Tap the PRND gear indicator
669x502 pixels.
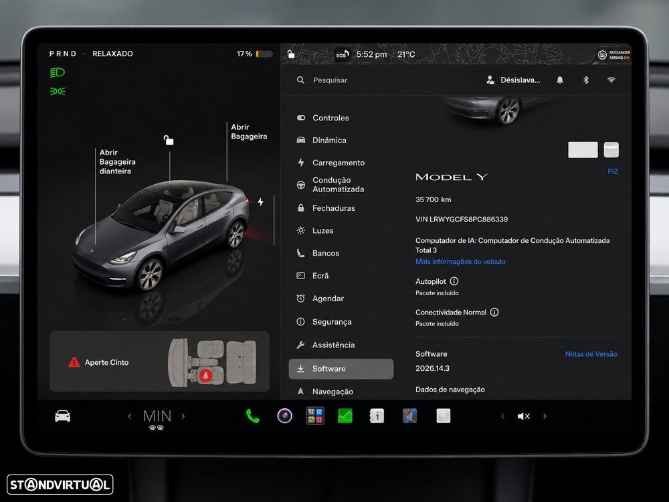(63, 54)
